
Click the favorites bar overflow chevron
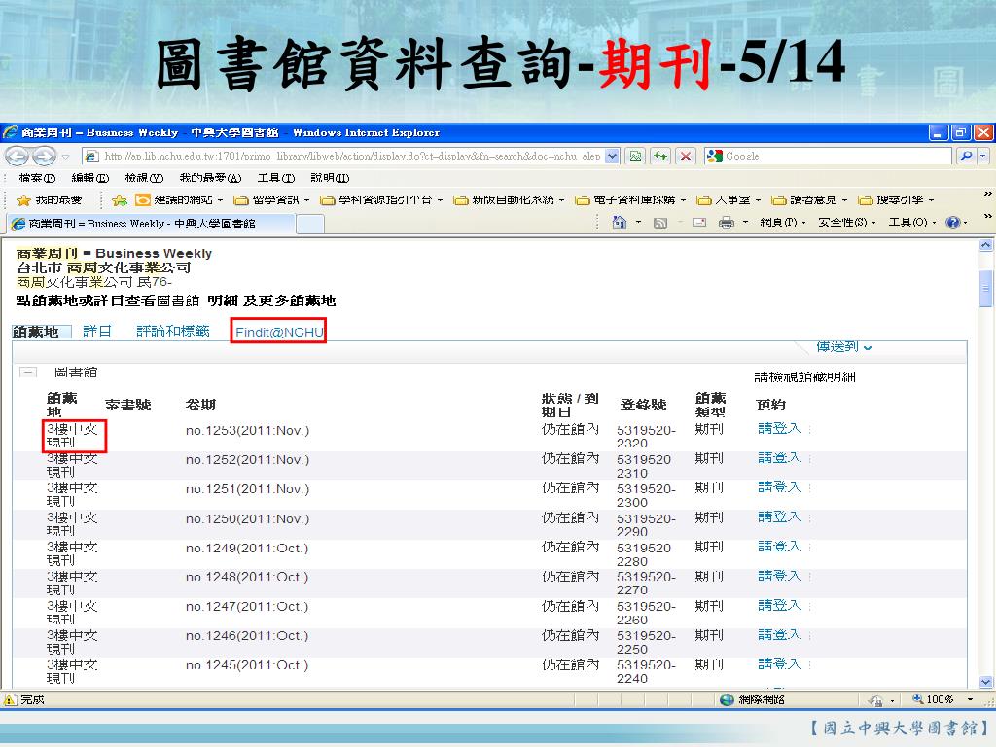point(988,194)
